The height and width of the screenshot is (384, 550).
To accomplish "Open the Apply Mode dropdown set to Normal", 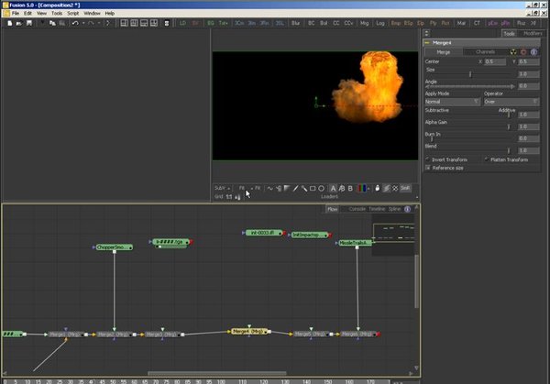I will [x=452, y=102].
